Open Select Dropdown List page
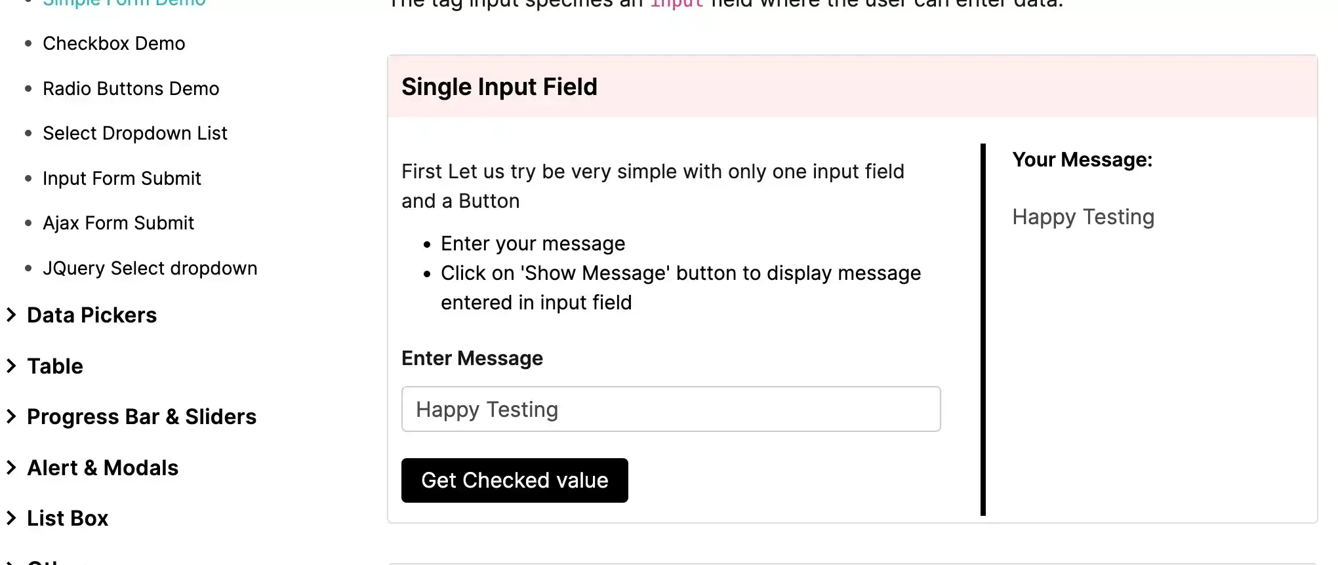The height and width of the screenshot is (565, 1338). point(135,133)
